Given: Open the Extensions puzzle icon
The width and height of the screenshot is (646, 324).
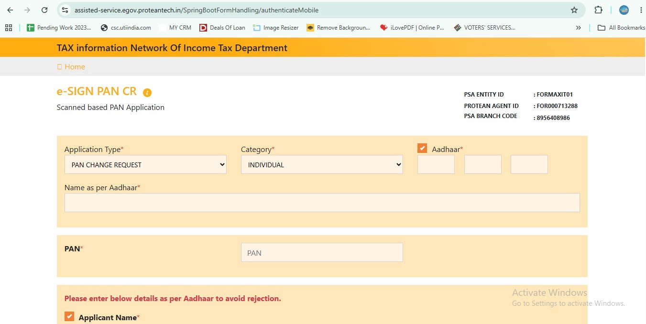Looking at the screenshot, I should [x=598, y=10].
